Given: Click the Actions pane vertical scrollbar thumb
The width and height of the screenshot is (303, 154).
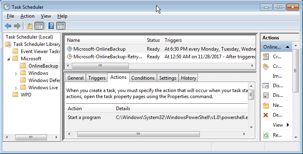Looking at the screenshot, I should [x=296, y=71].
